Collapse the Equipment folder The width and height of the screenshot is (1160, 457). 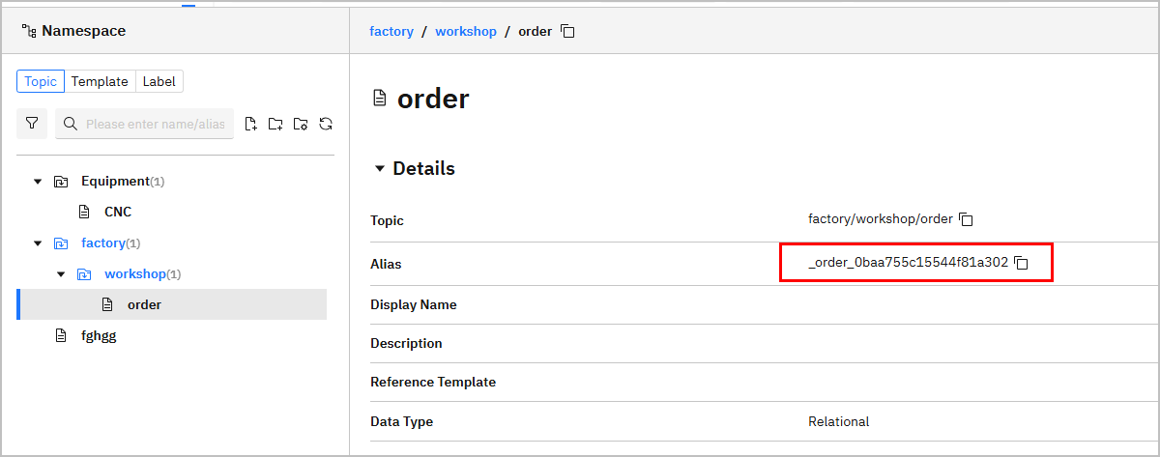(38, 182)
